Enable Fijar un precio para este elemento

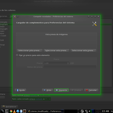pos(17,55)
